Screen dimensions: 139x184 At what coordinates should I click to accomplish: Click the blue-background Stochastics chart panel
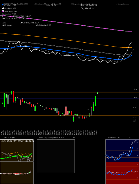point(122,151)
